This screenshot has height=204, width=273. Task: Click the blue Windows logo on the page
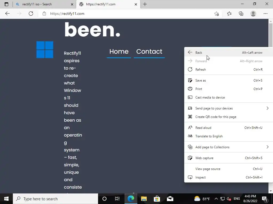[45, 50]
